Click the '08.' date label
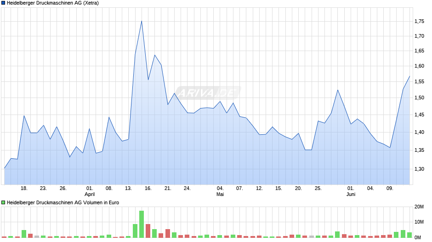 coord(109,189)
